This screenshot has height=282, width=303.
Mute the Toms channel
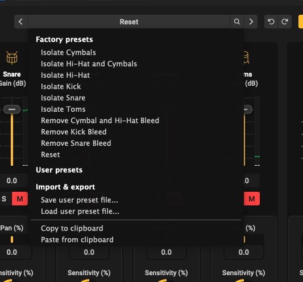click(x=252, y=199)
